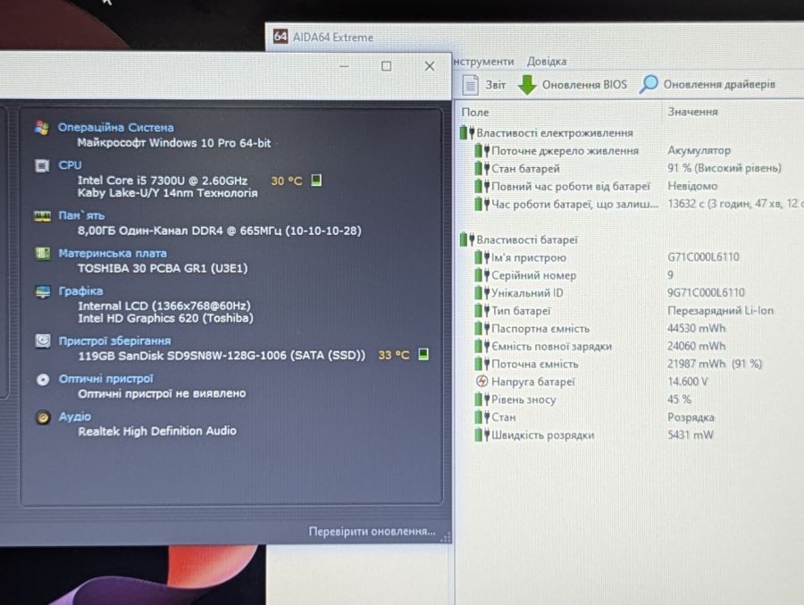Click the Windows flag icon beside Операційна Система
This screenshot has height=605, width=804.
[42, 127]
